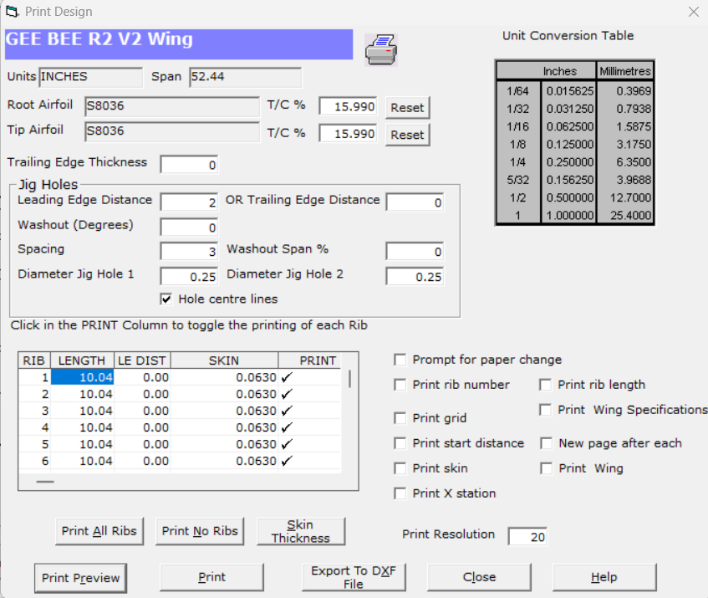Enable Print skin checkbox
Screen dimensions: 708x598
click(x=400, y=468)
